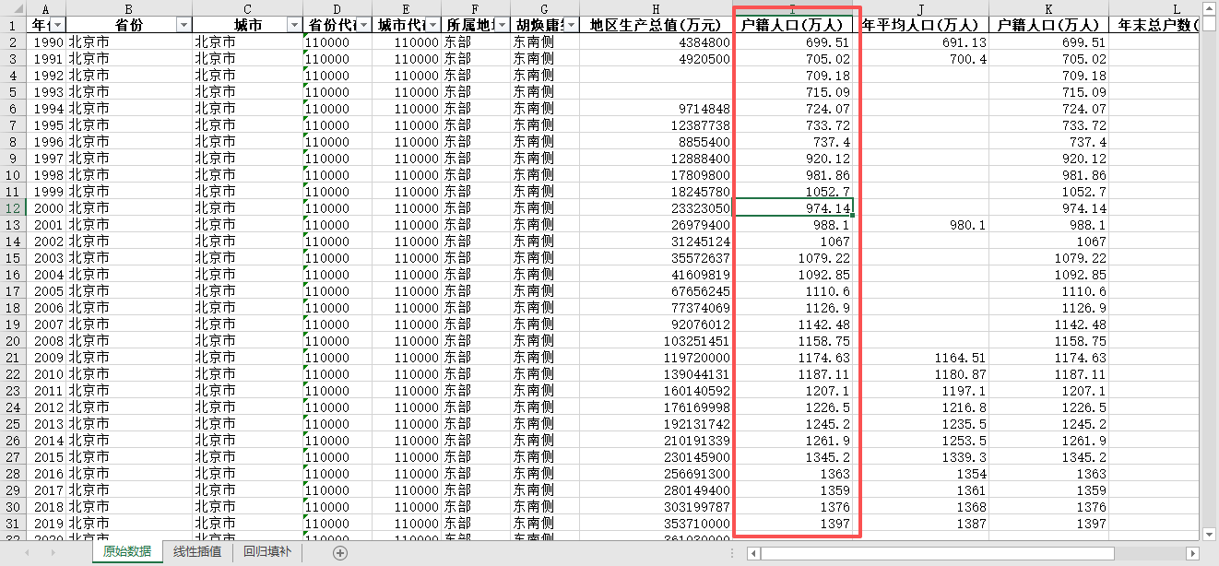Click the horizontal scrollbar left arrow

pos(753,553)
